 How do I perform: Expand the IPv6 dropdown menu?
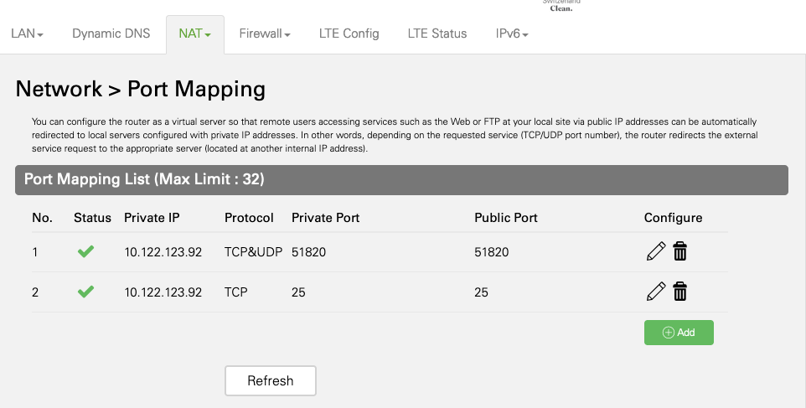(x=512, y=34)
